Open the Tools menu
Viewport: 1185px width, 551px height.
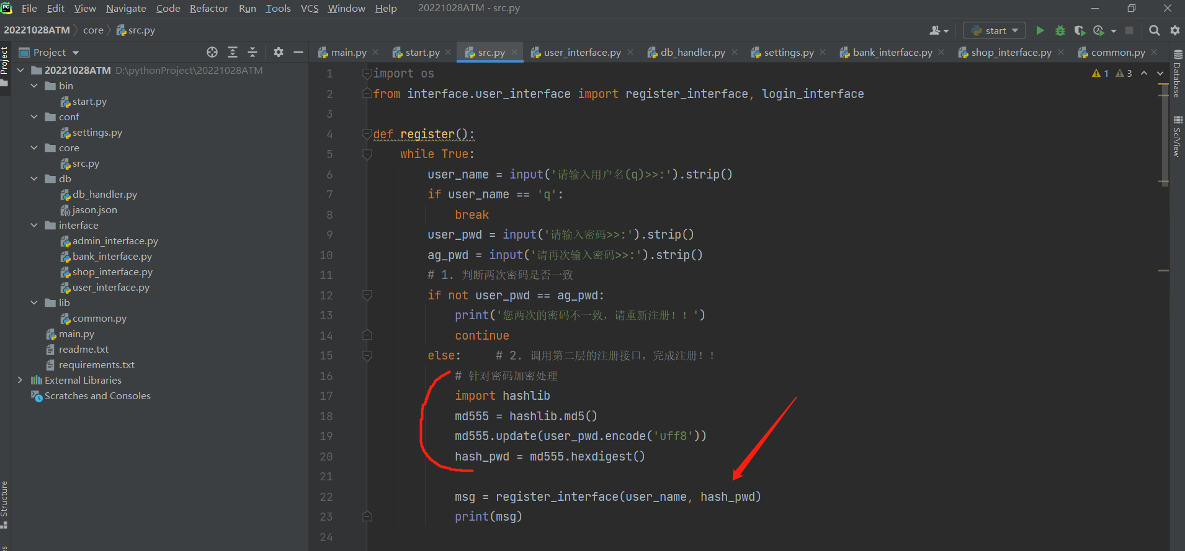coord(278,9)
